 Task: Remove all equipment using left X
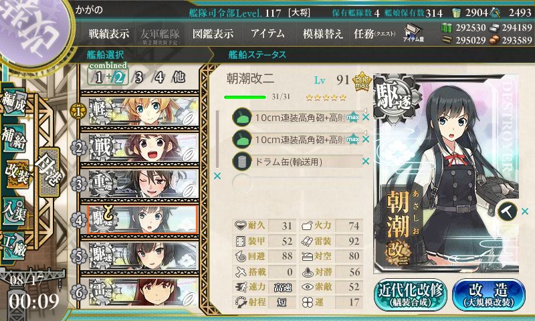click(217, 176)
